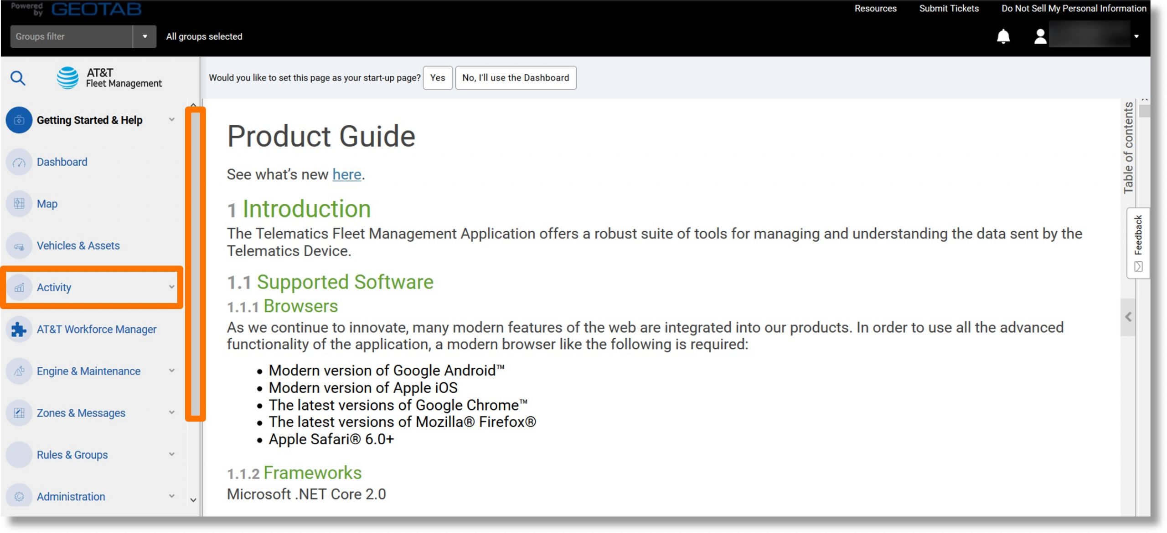Open the user account dropdown arrow
Image resolution: width=1167 pixels, height=533 pixels.
coord(1136,36)
